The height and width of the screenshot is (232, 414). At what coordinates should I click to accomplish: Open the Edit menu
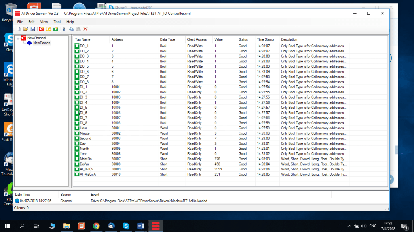pyautogui.click(x=32, y=22)
